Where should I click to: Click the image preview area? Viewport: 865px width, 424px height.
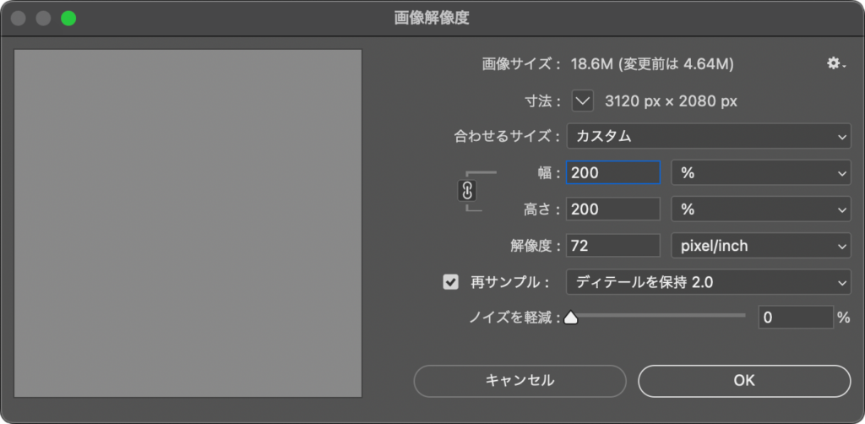click(x=188, y=223)
